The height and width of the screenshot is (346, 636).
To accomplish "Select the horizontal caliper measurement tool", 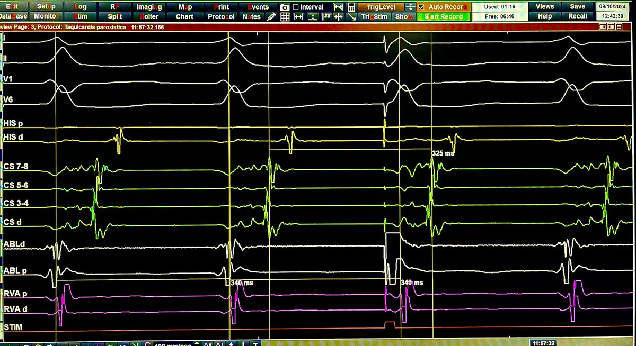I will [x=299, y=16].
